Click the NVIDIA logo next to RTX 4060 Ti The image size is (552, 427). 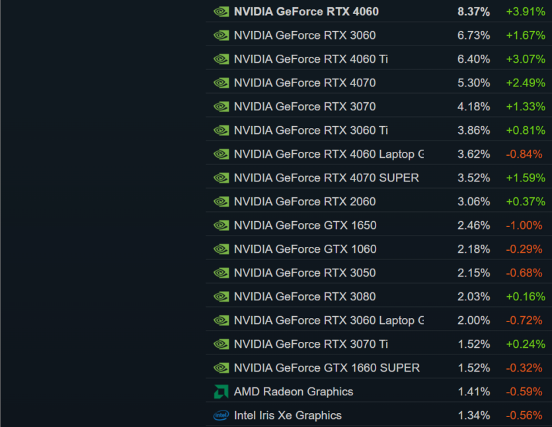[x=221, y=59]
